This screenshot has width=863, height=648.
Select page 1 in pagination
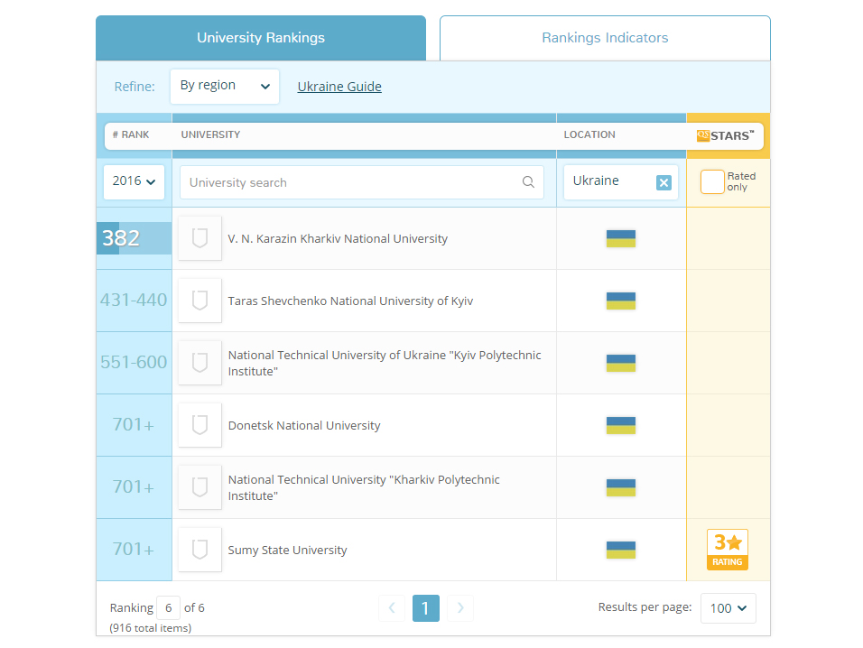coord(426,608)
